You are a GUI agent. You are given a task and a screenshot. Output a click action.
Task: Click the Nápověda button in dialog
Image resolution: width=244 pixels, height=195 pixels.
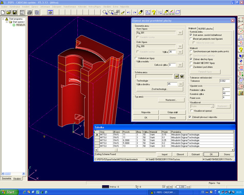[x=146, y=112]
